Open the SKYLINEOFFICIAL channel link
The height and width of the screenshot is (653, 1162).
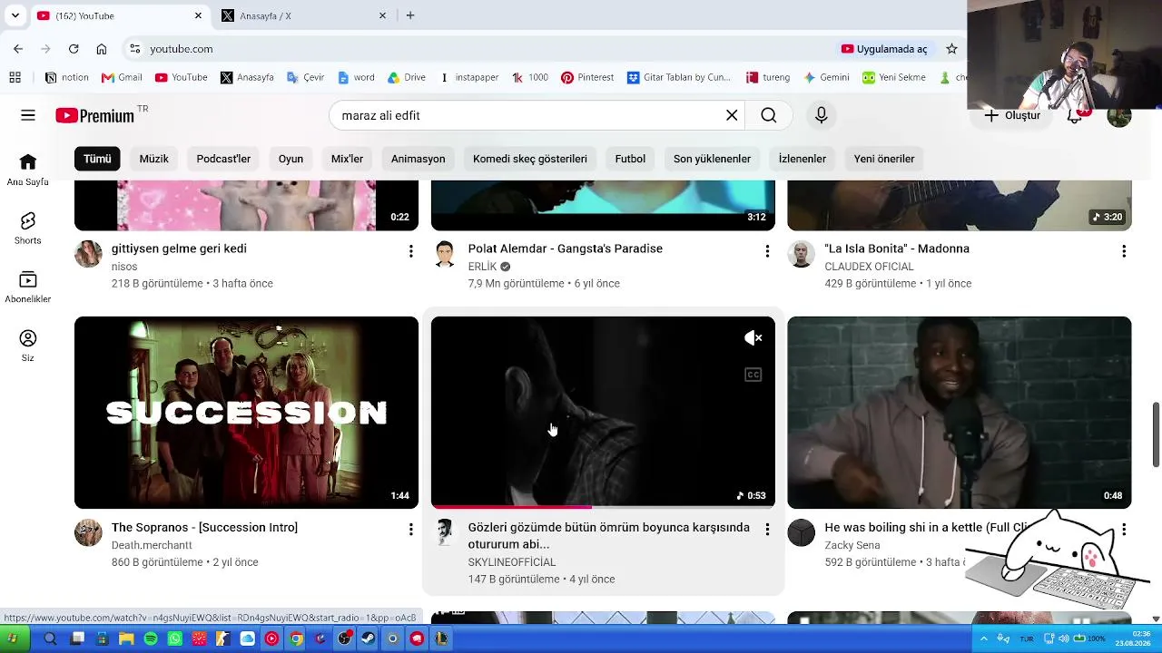point(512,562)
